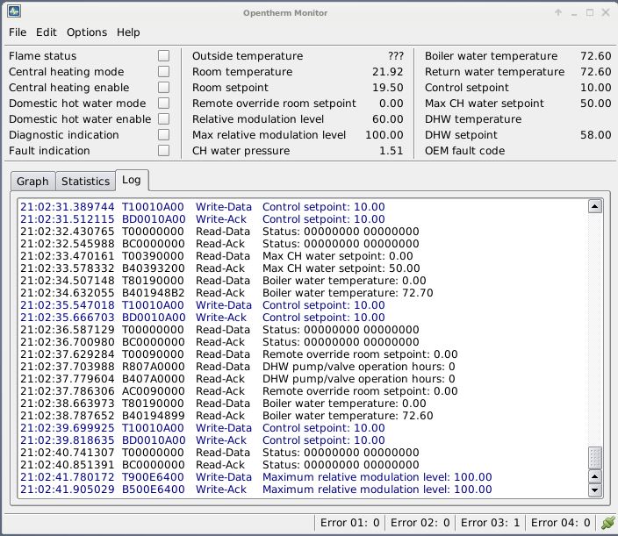Click the second-to-last up arrow on log scrollbar

coord(595,476)
